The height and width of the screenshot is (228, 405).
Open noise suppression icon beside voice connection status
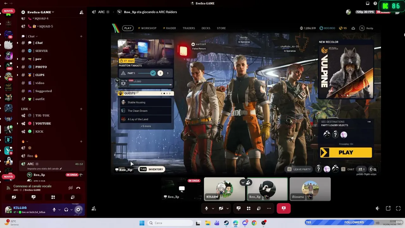pos(71,188)
